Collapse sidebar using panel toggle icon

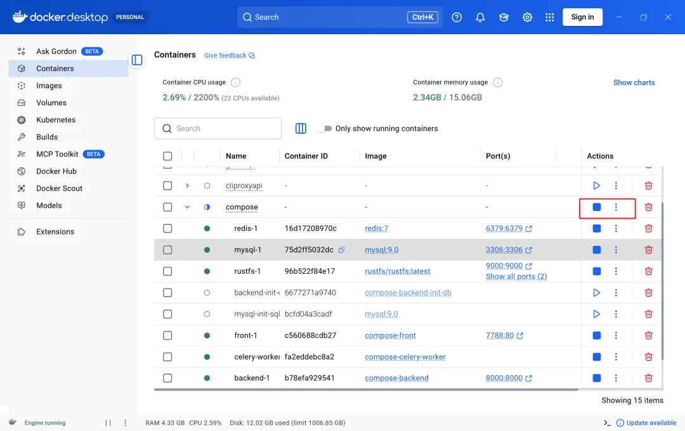tap(137, 60)
